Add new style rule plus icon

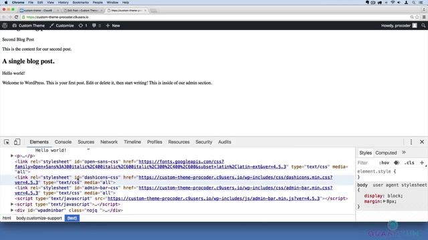click(422, 163)
